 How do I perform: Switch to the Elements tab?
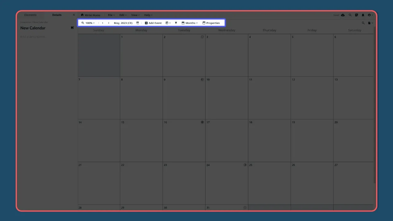pos(30,15)
